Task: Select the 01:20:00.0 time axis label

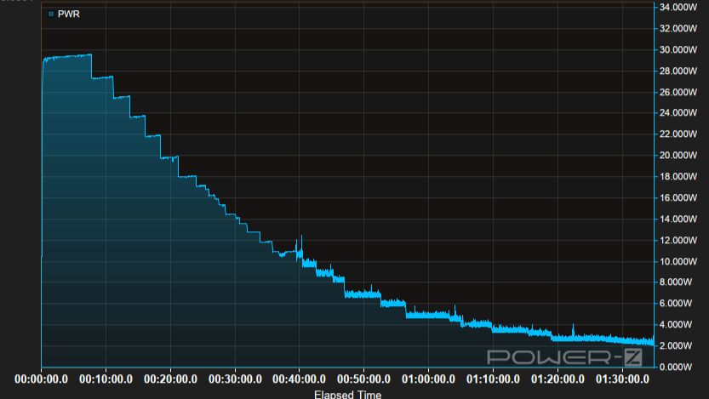Action: coord(557,379)
